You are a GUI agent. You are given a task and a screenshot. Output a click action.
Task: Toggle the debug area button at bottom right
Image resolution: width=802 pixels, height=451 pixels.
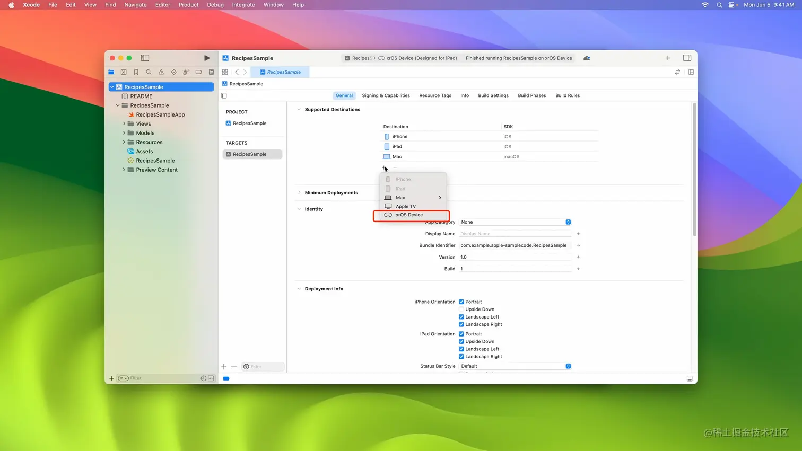coord(690,379)
